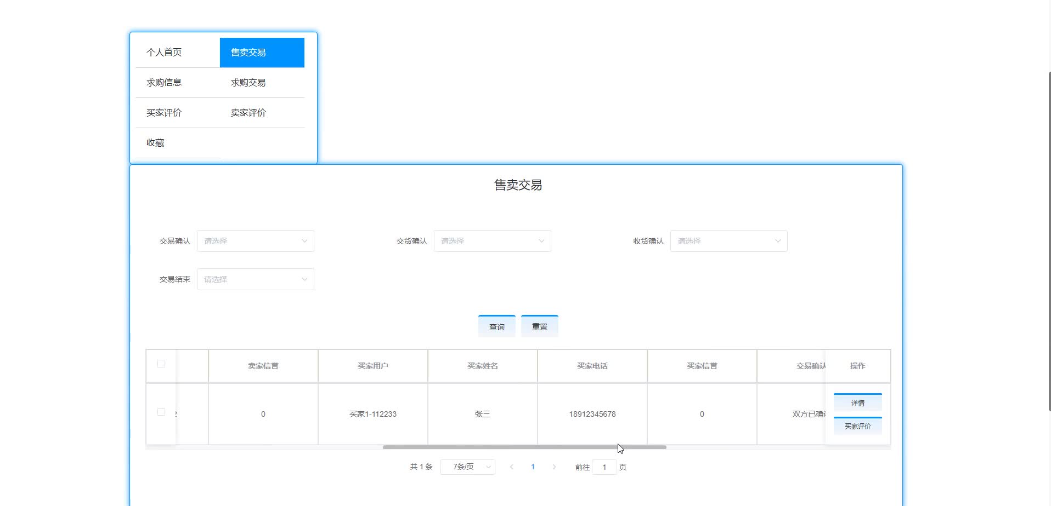Viewport: 1051px width, 506px height.
Task: Expand the 收货确认 dropdown
Action: [729, 241]
